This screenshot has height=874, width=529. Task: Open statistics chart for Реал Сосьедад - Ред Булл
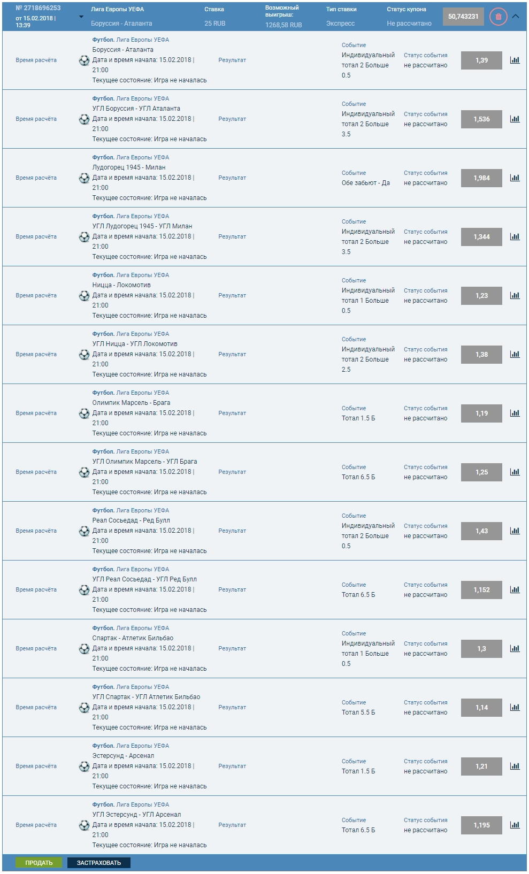tap(515, 531)
